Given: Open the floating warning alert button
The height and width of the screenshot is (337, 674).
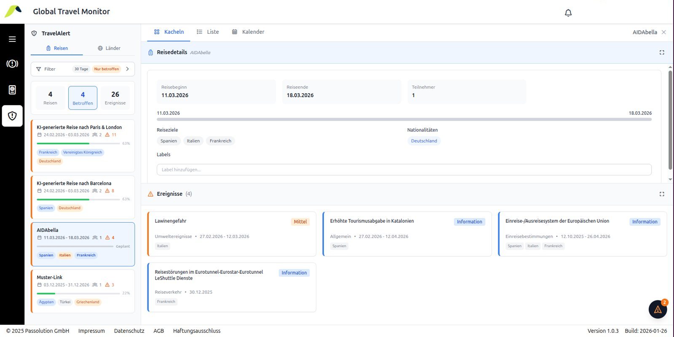Looking at the screenshot, I should [658, 310].
